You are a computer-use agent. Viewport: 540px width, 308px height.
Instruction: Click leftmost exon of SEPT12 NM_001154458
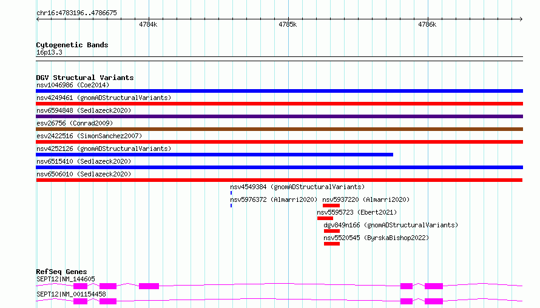point(80,301)
